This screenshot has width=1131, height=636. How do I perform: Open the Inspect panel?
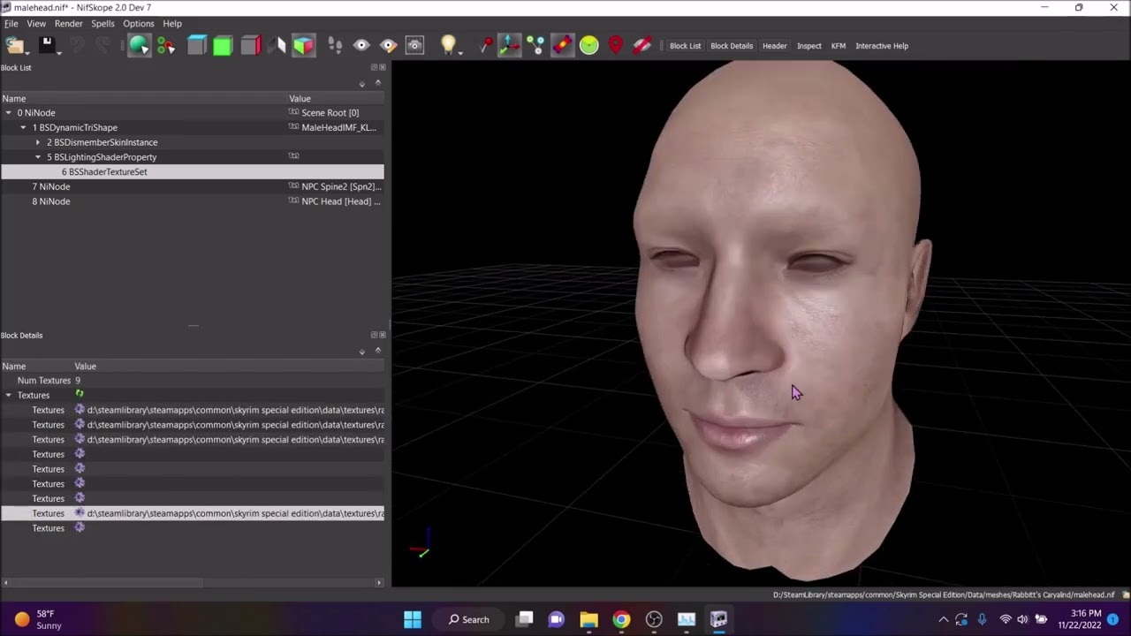[808, 46]
